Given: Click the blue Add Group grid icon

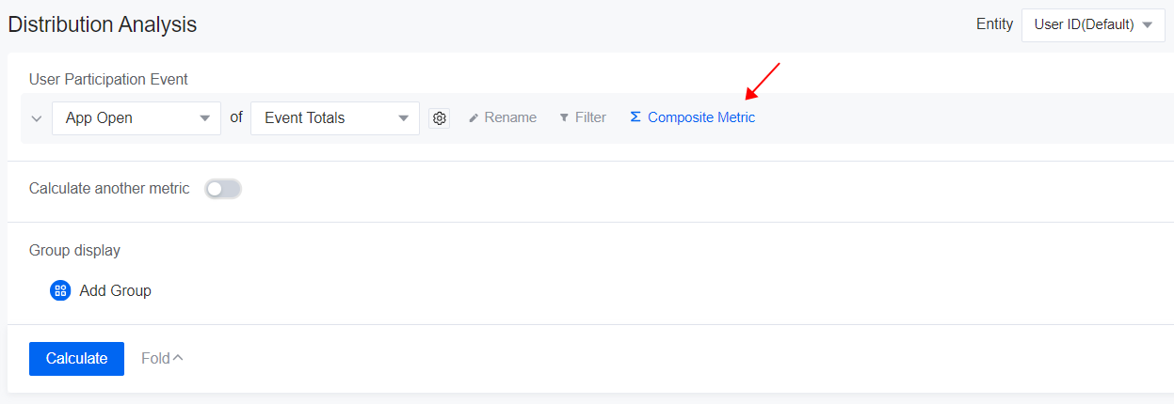Looking at the screenshot, I should coord(60,290).
